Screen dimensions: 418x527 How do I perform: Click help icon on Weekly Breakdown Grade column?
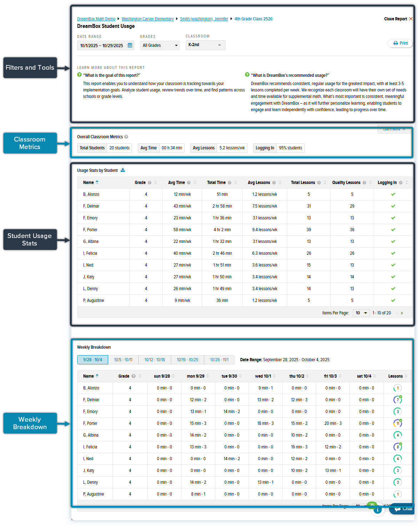pos(134,376)
